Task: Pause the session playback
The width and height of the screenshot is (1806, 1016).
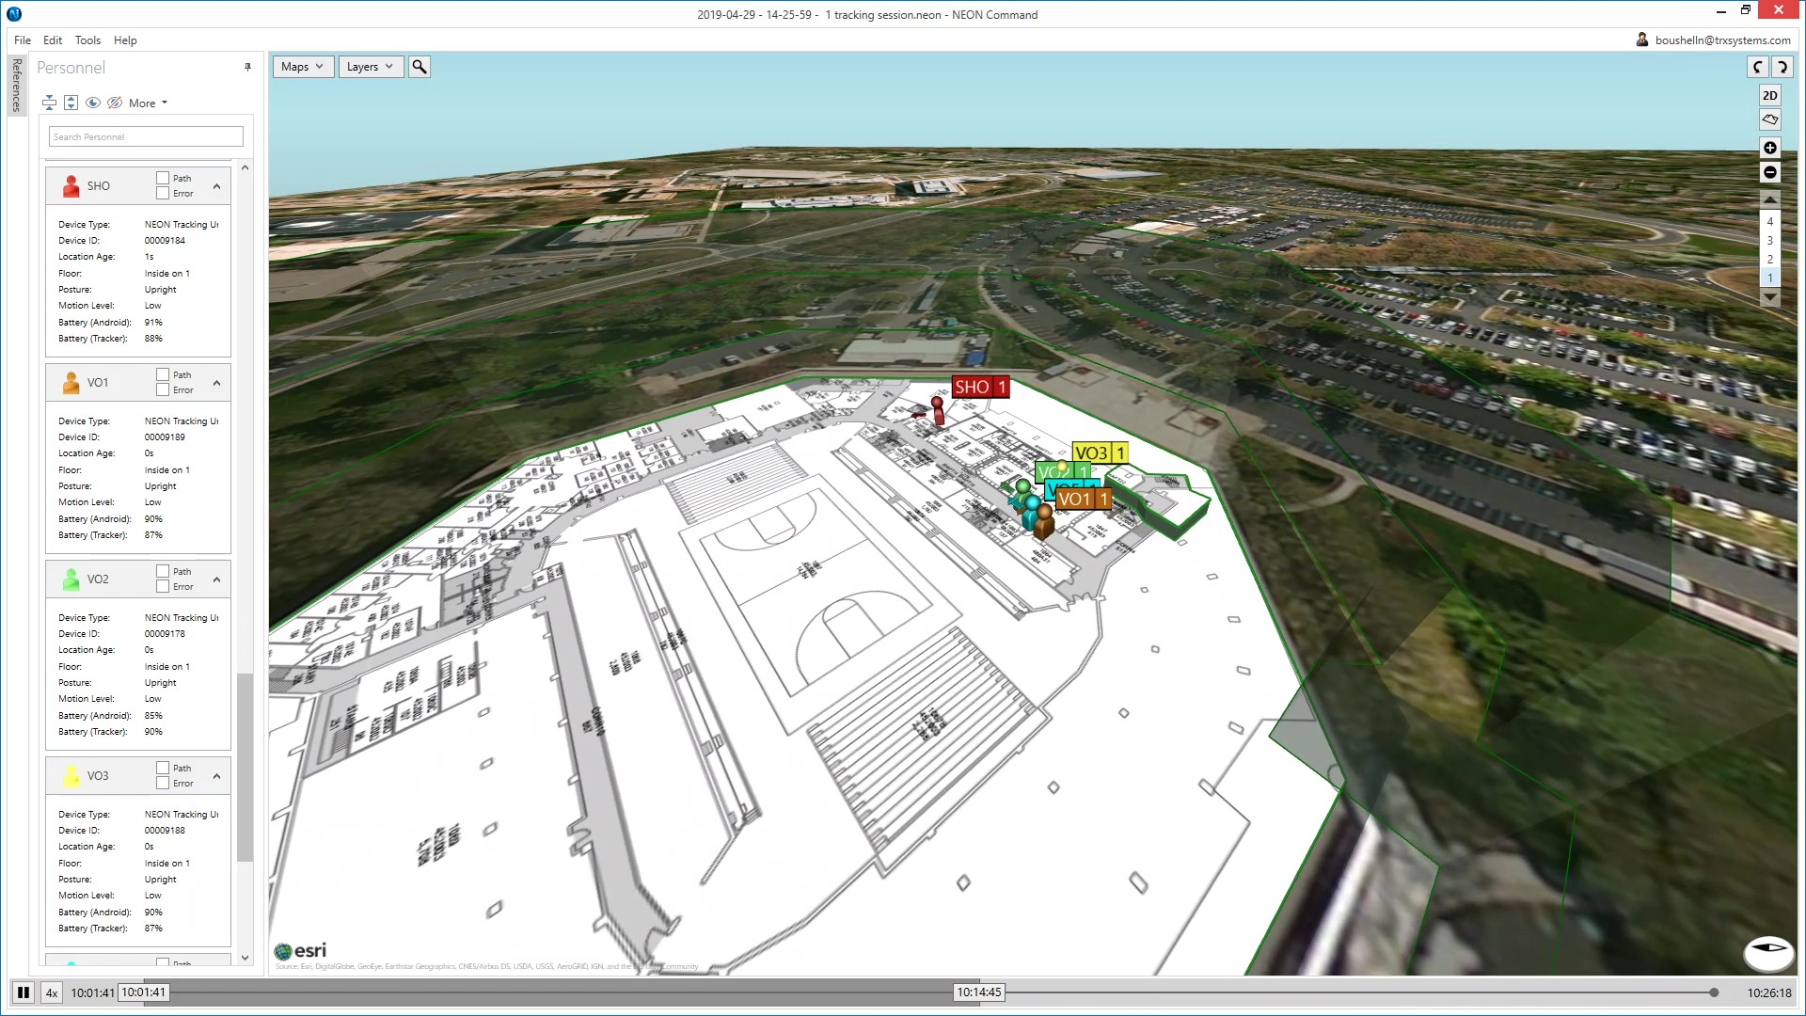Action: pos(24,992)
